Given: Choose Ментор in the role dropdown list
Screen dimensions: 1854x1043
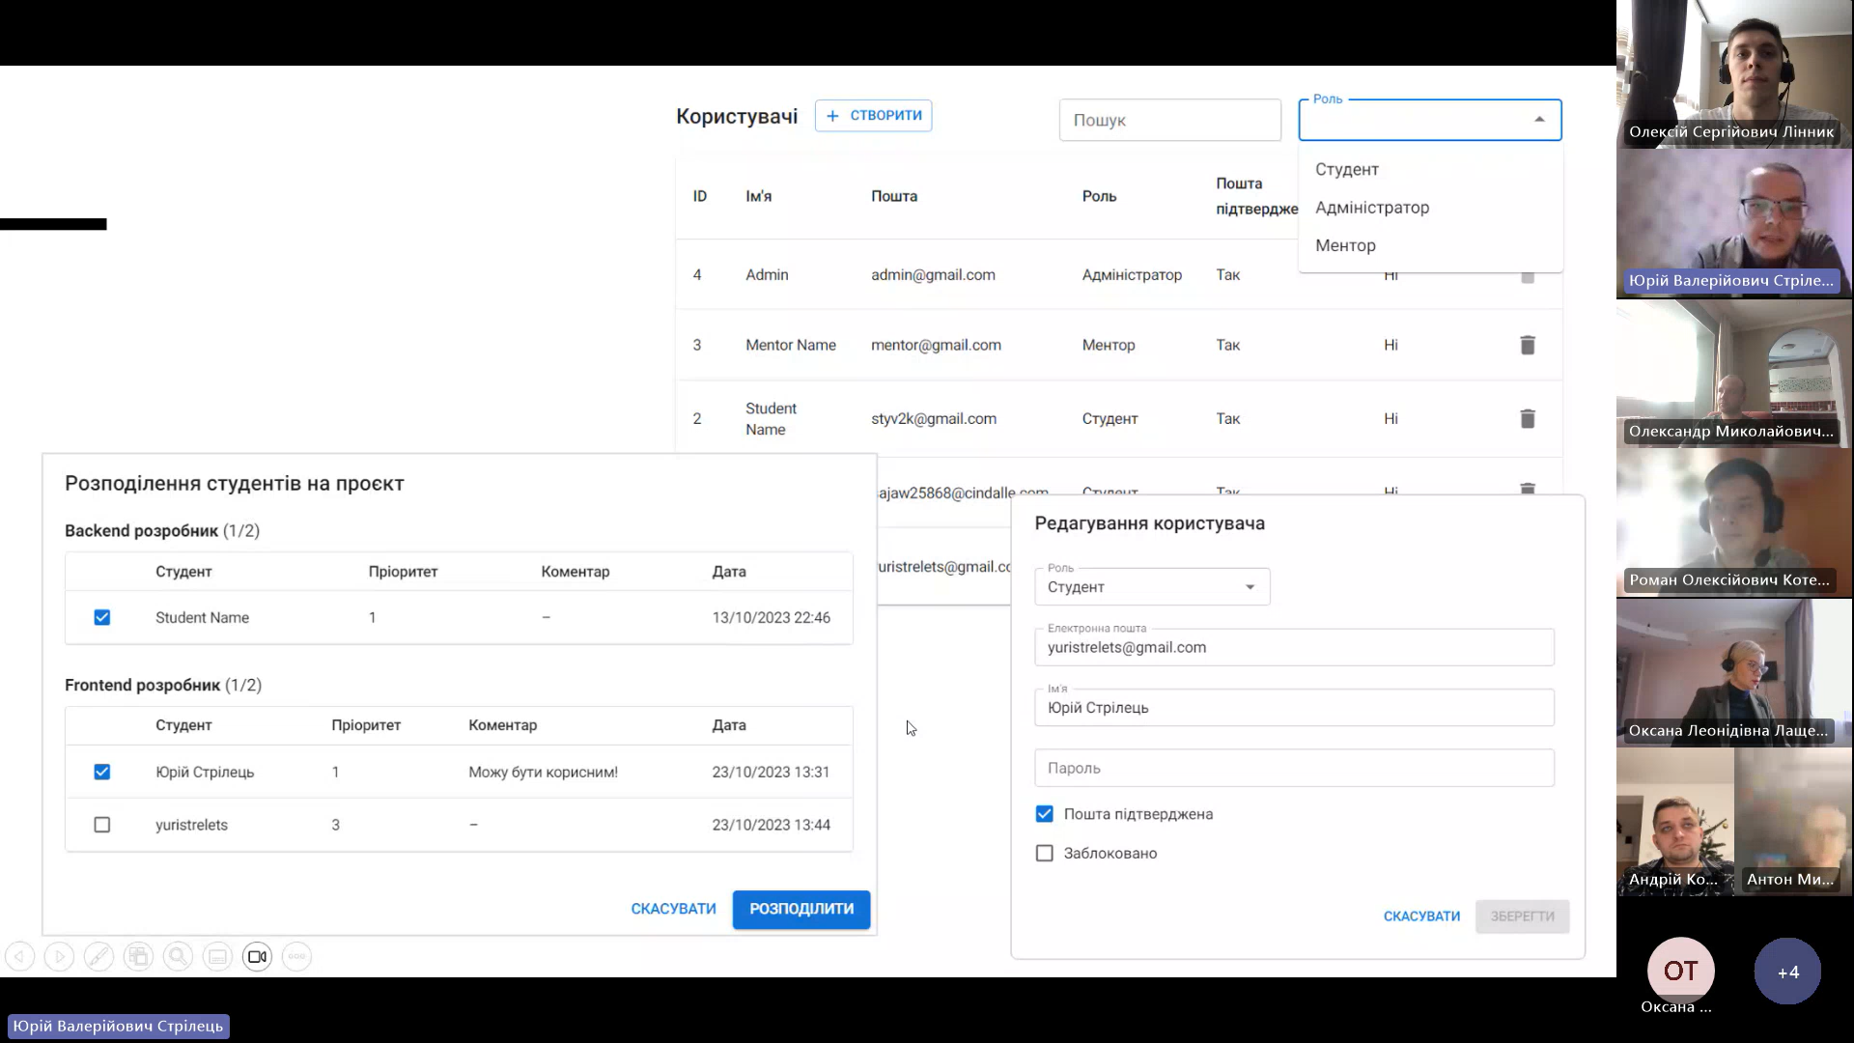Looking at the screenshot, I should click(x=1345, y=245).
